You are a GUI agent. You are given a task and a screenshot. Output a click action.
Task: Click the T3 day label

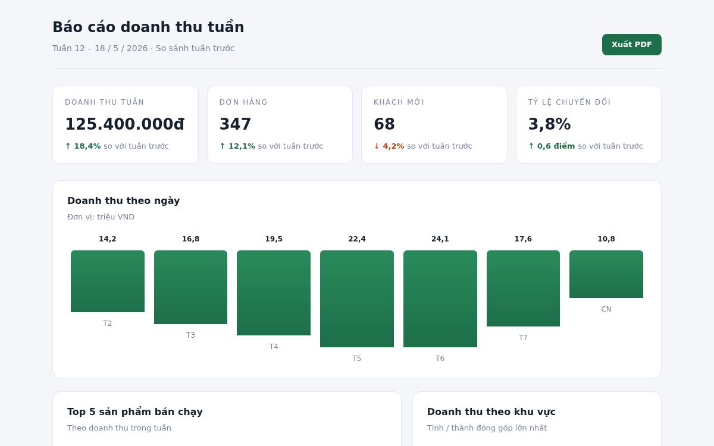[190, 335]
